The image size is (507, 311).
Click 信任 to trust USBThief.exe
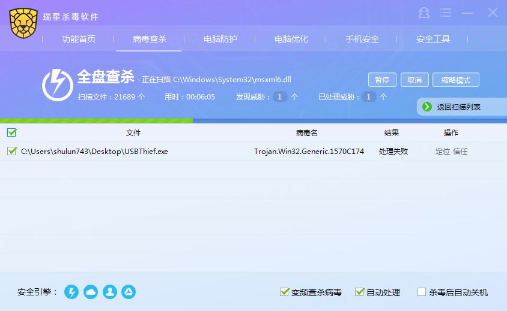(x=460, y=152)
